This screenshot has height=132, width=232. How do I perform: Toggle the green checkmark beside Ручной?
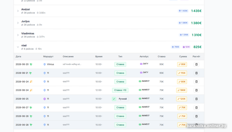point(114,99)
